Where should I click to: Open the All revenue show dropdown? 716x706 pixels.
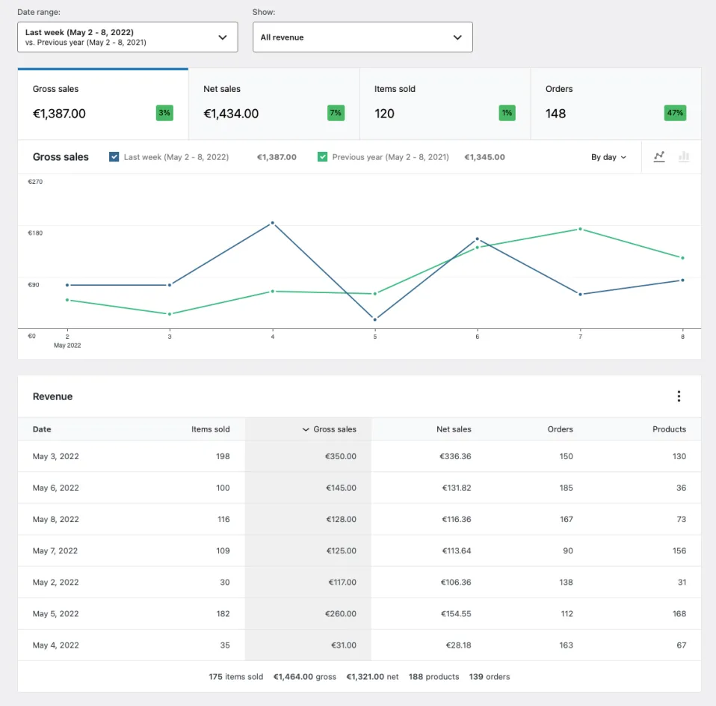click(x=362, y=37)
